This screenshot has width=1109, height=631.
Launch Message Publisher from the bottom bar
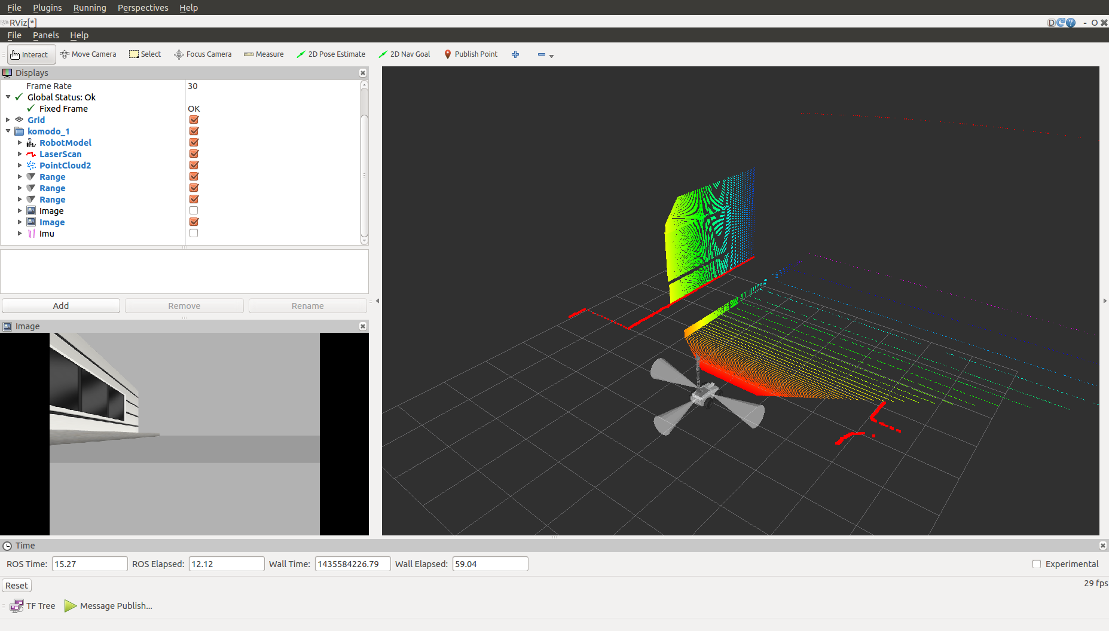pyautogui.click(x=108, y=606)
